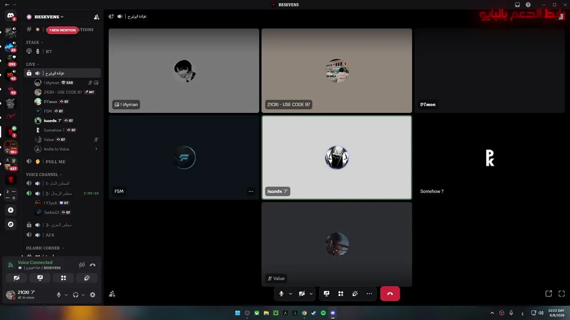This screenshot has width=570, height=320.
Task: Open output device arrow in user panel
Action: click(x=83, y=295)
